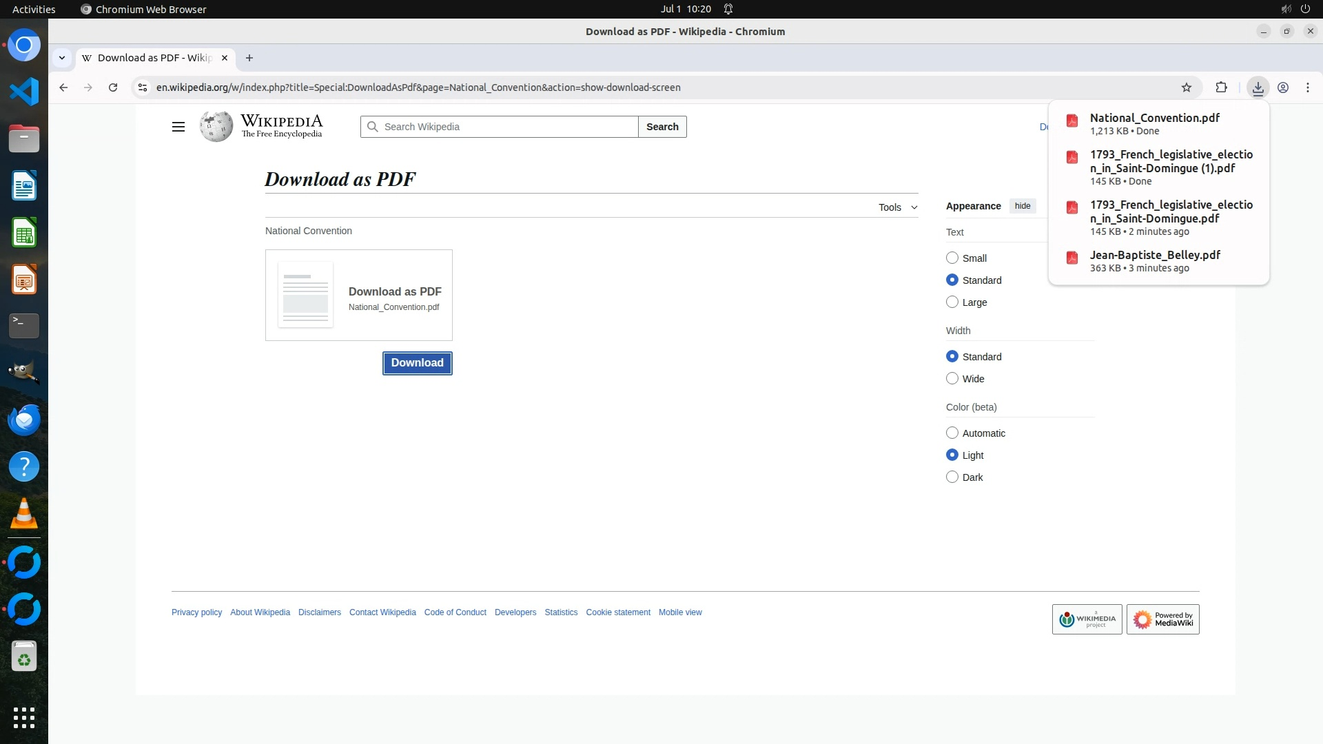The image size is (1323, 744).
Task: Select the Wide width option
Action: pyautogui.click(x=952, y=378)
